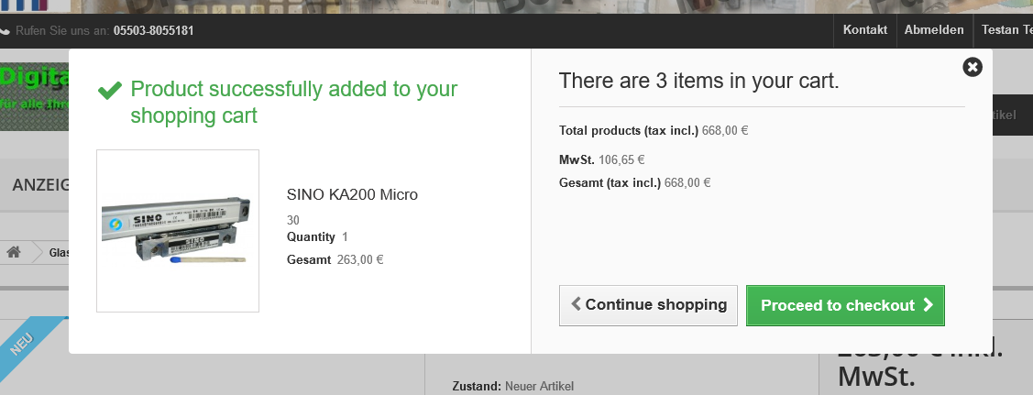This screenshot has width=1033, height=395.
Task: Click the phone number 05503-8055181
Action: 153,30
